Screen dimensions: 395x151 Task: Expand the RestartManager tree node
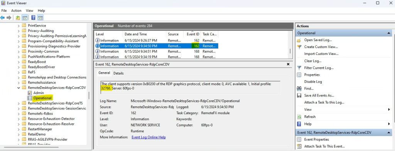19,129
